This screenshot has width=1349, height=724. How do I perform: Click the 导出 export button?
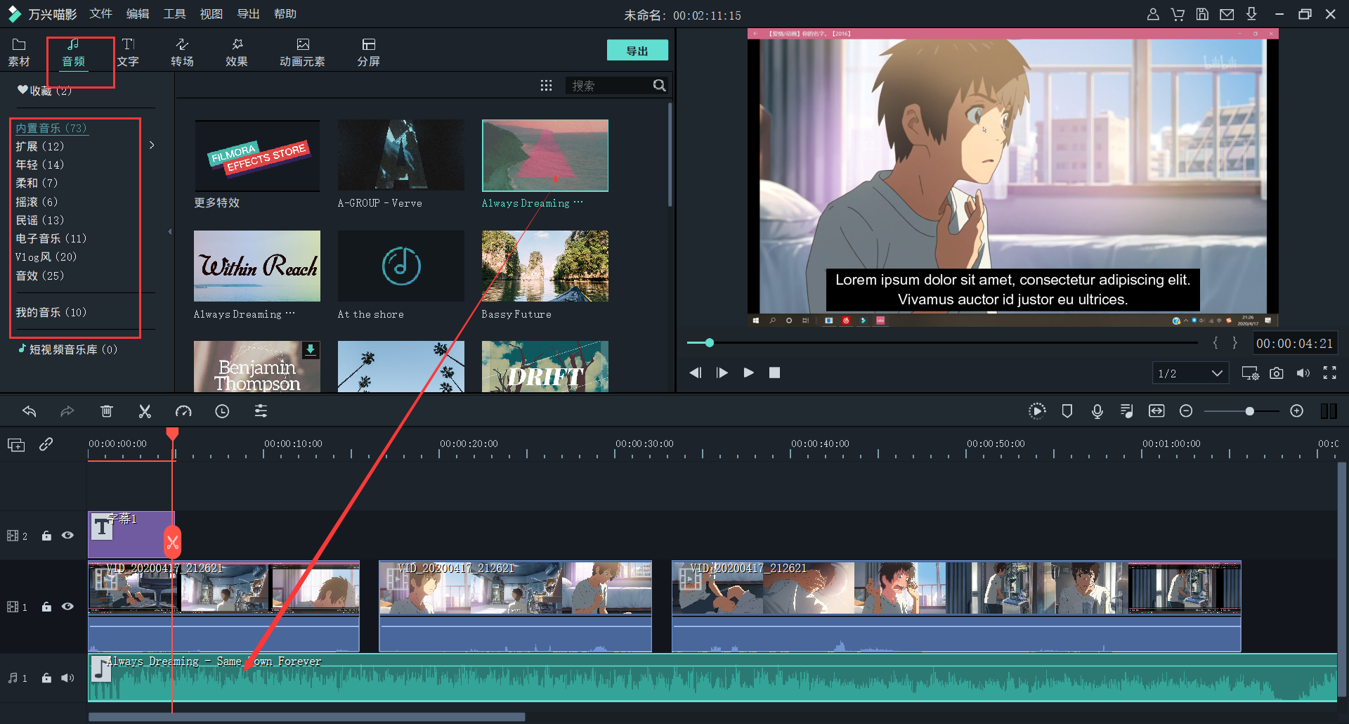[x=637, y=51]
